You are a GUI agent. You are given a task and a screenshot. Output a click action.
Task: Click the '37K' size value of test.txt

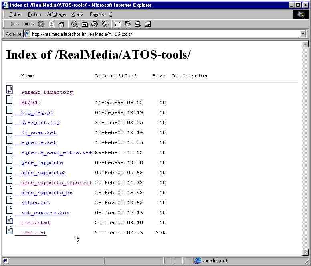(x=161, y=233)
